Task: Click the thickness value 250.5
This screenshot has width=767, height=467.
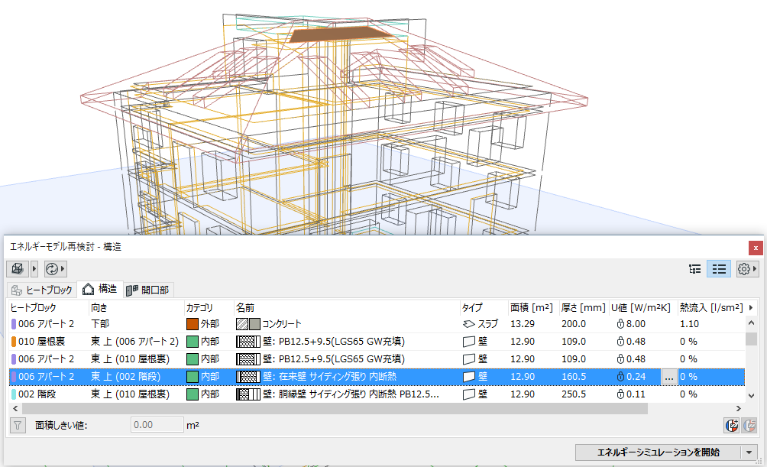Action: click(573, 394)
